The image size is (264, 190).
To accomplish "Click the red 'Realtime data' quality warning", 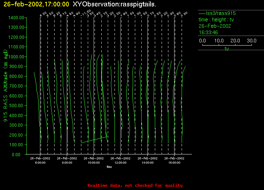I will coord(135,185).
